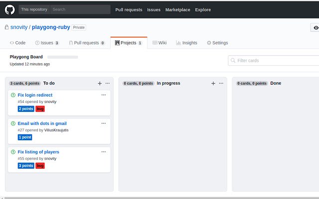Click ViliusKraujutis author name

56,130
